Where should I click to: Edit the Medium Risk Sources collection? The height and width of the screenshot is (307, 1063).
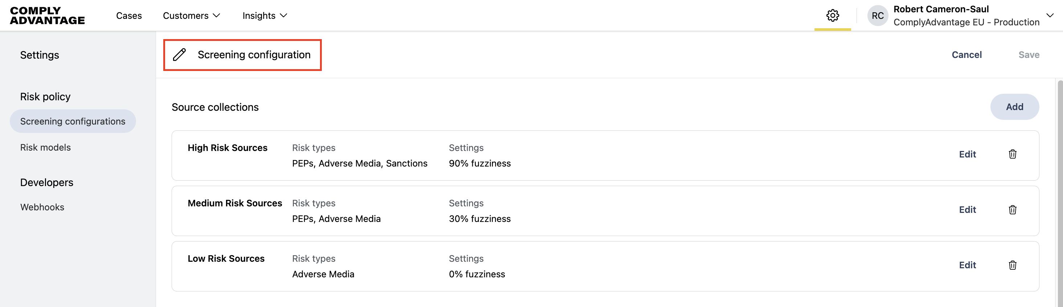click(967, 210)
